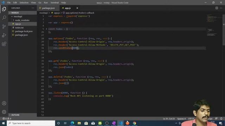Click res.json(todos) on line 37
Image resolution: width=225 pixels, height=126 pixels.
point(63,67)
